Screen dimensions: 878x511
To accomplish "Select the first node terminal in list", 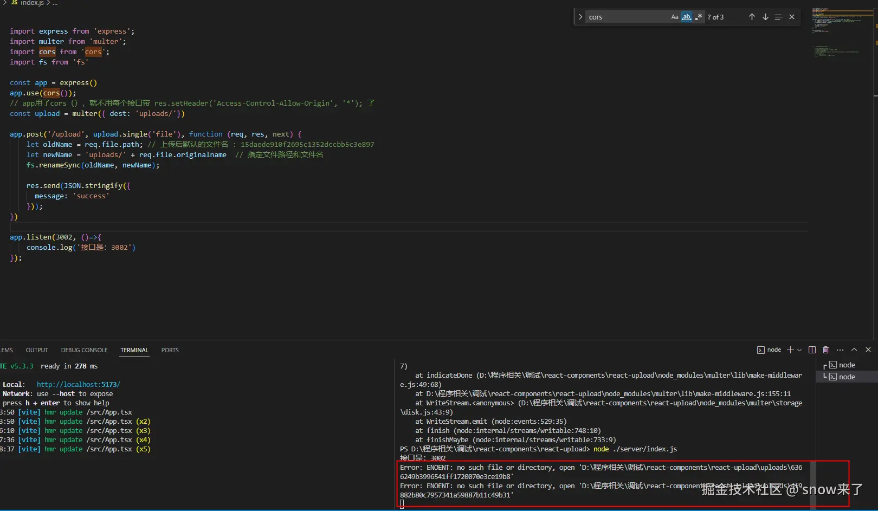I will pyautogui.click(x=846, y=365).
